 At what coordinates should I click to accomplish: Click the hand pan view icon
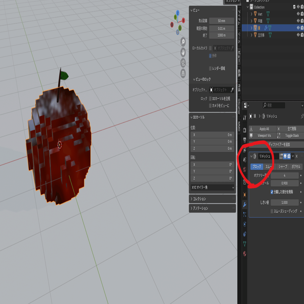point(183,52)
